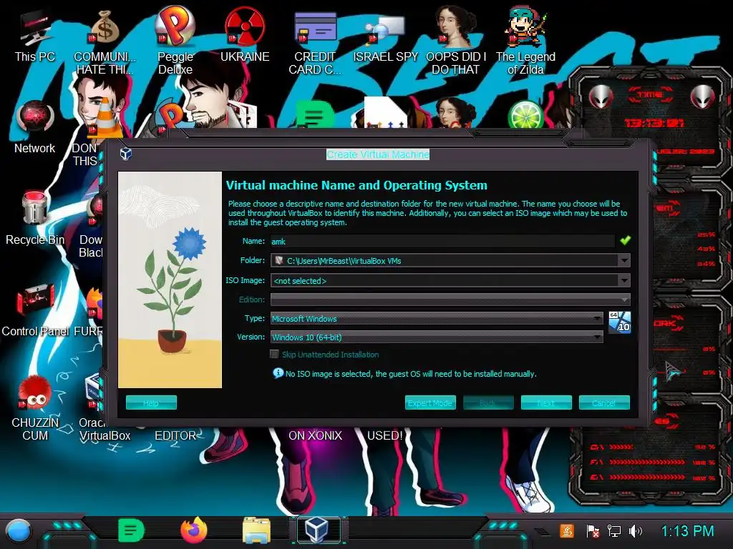The image size is (733, 549).
Task: Open the UKRAINE radiation icon
Action: click(245, 35)
